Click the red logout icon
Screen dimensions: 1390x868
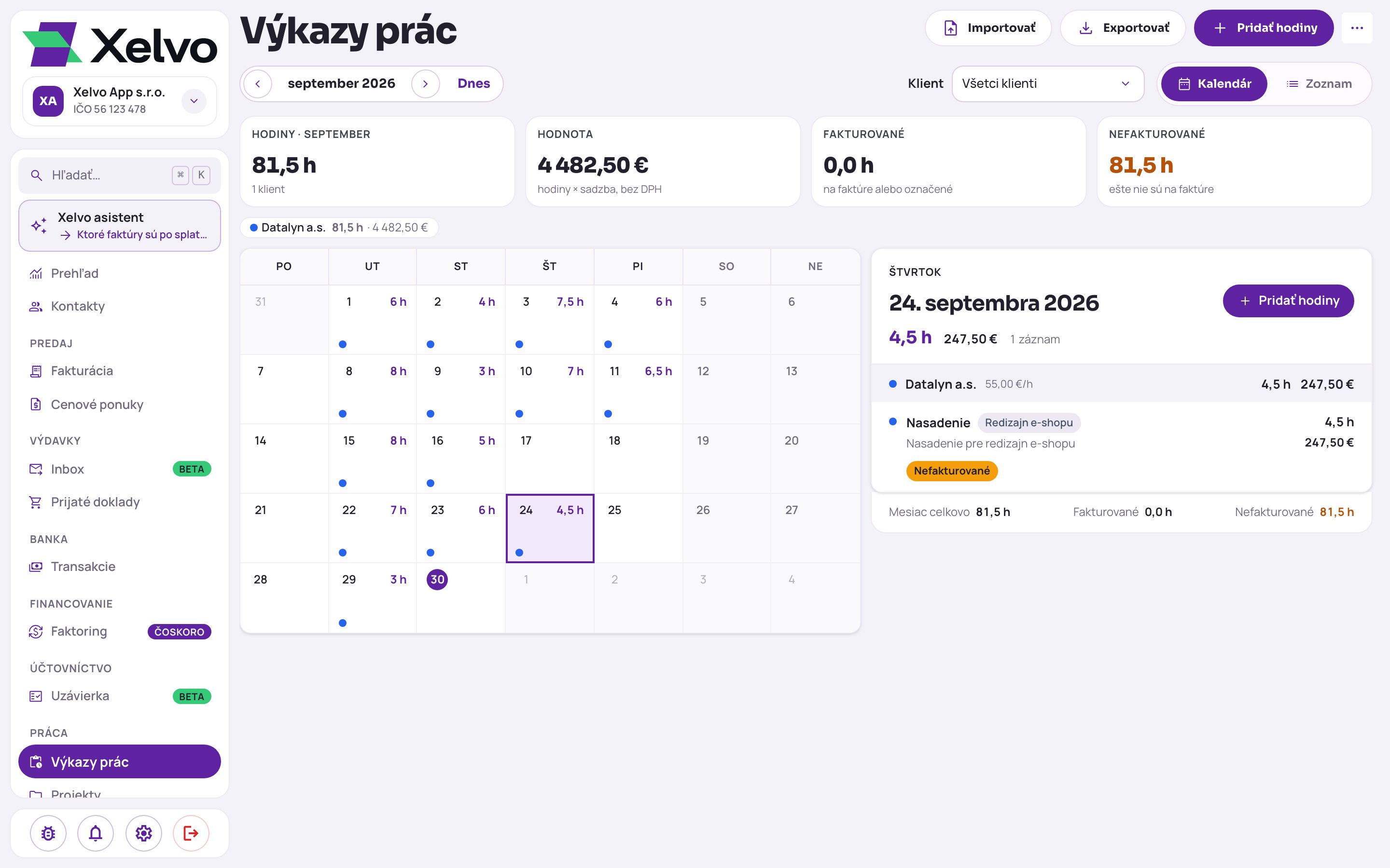(191, 833)
